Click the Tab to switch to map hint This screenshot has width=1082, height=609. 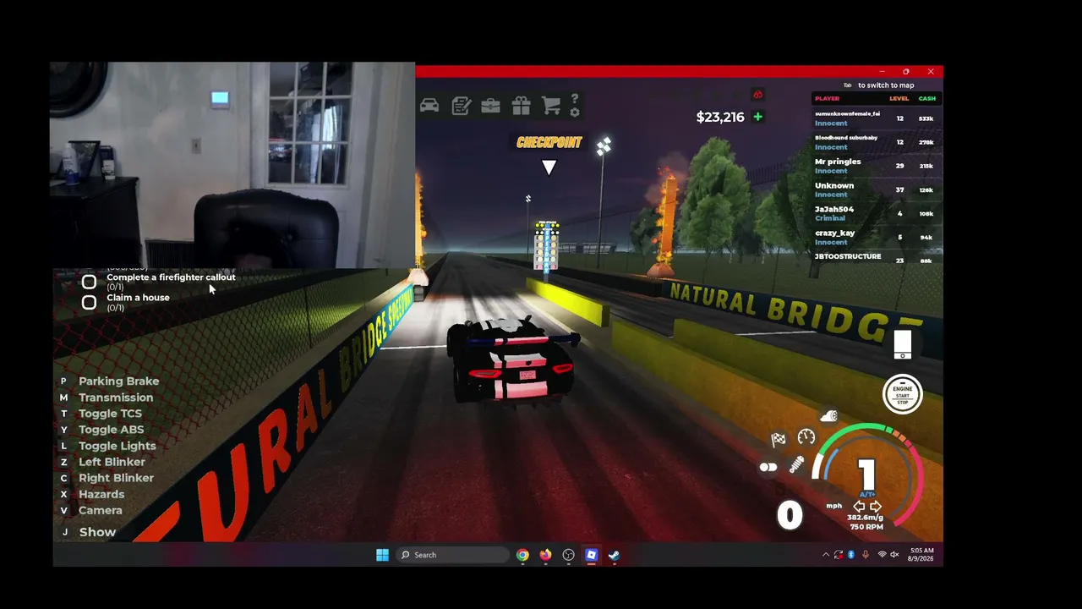[x=878, y=85]
